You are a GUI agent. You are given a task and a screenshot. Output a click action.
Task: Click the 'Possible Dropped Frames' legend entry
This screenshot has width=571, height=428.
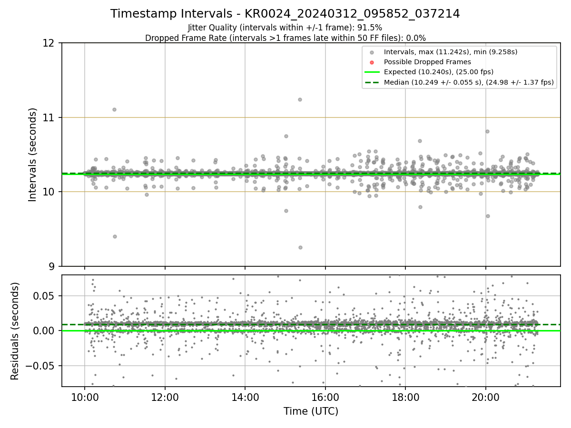427,62
